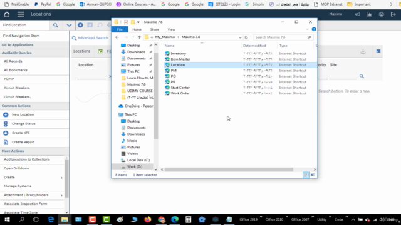Open Maximo user profile icon
The width and height of the screenshot is (401, 225).
pyautogui.click(x=382, y=14)
